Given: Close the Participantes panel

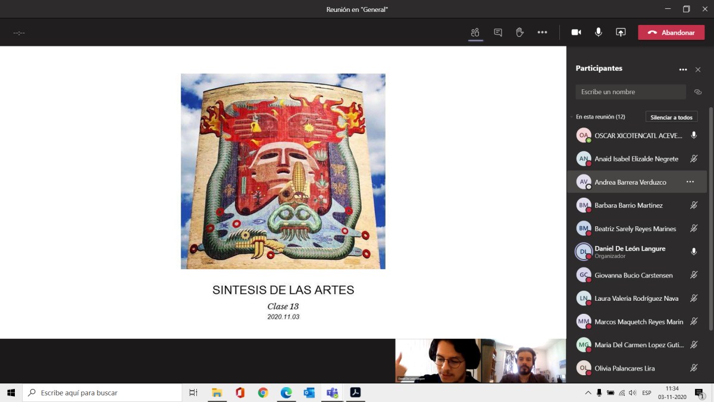Looking at the screenshot, I should coord(698,70).
